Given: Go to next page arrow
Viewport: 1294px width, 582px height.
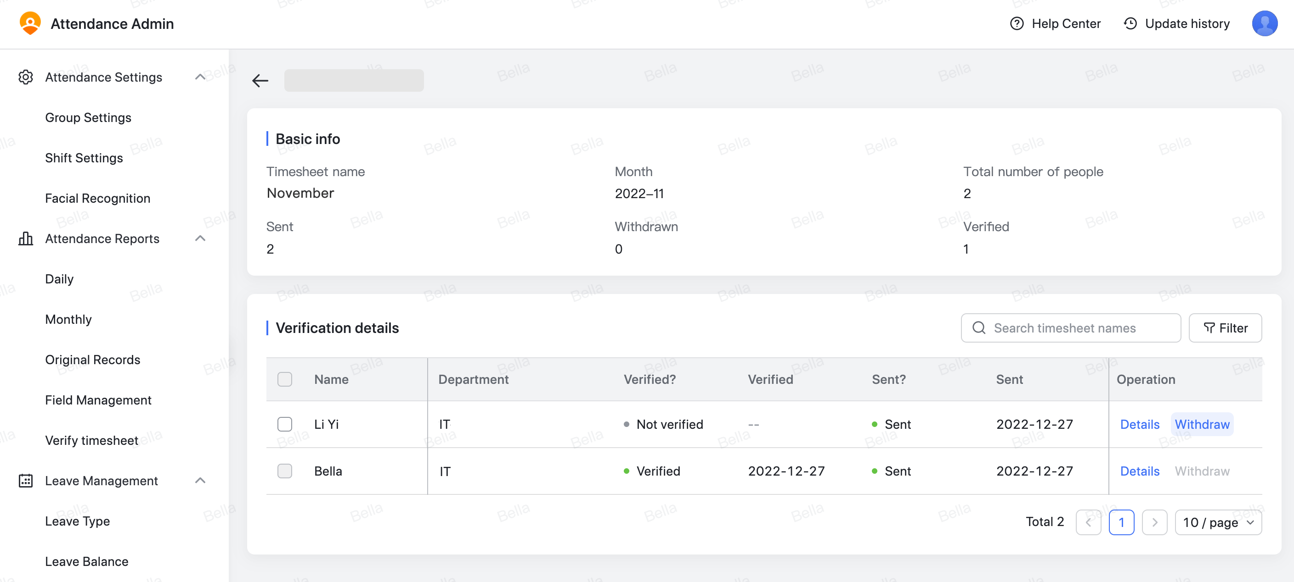Looking at the screenshot, I should coord(1154,522).
